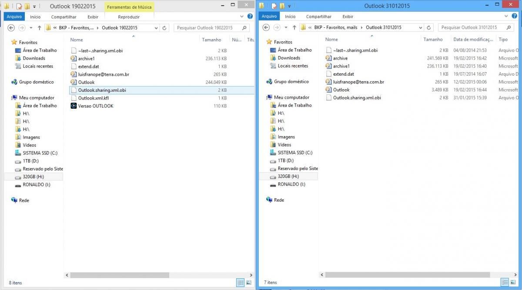
Task: Expand ribbon chevron in left window
Action: coord(243,17)
